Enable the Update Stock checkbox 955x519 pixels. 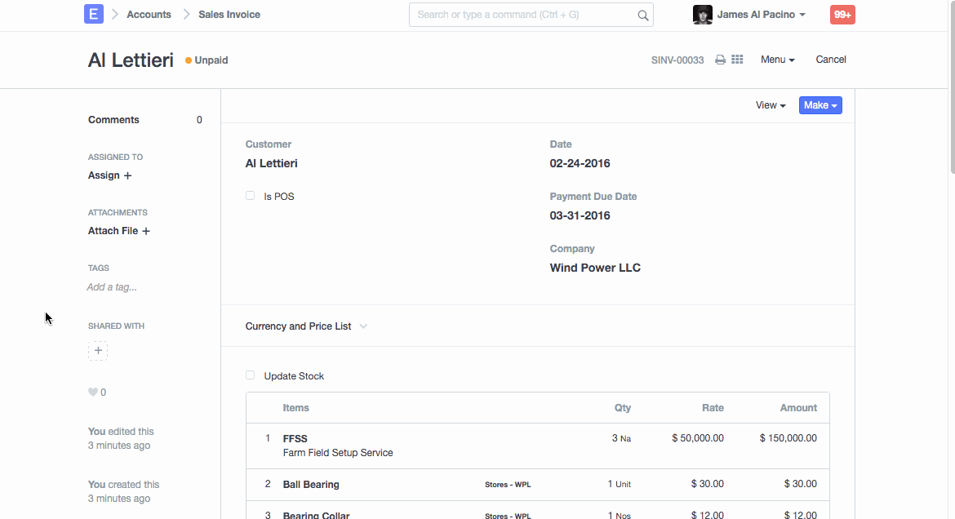click(x=251, y=375)
